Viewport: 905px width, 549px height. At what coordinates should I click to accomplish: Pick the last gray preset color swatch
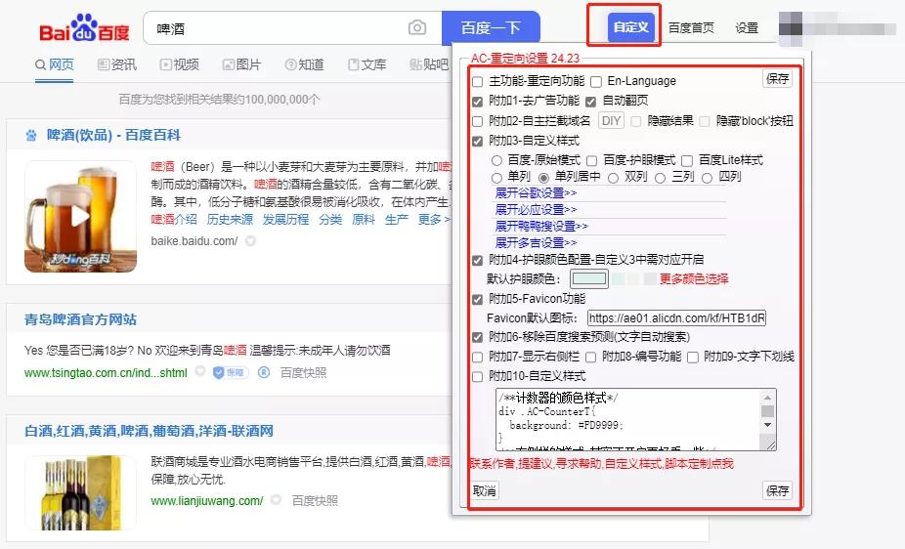pos(650,279)
